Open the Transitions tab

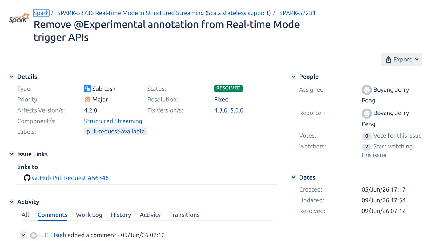coord(184,215)
